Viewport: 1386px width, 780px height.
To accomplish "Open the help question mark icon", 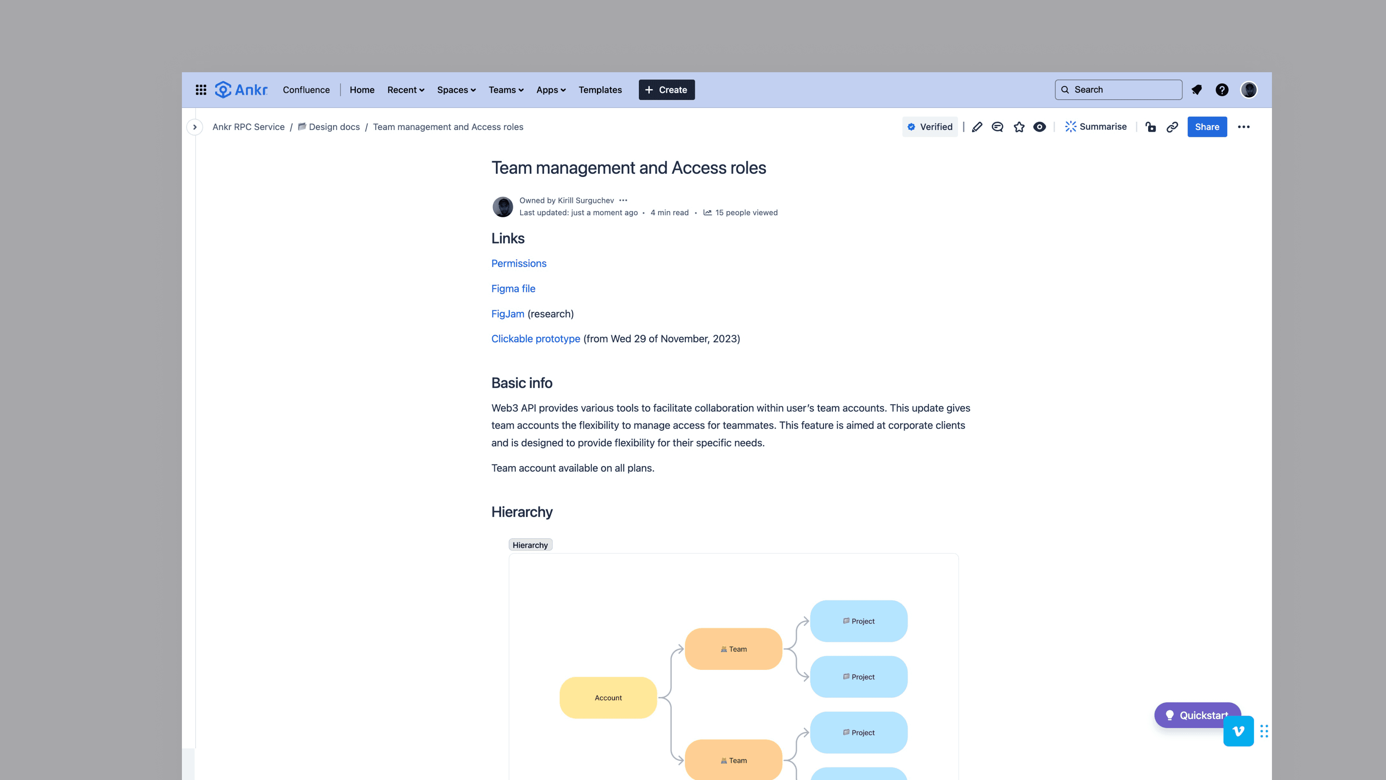I will pos(1222,90).
